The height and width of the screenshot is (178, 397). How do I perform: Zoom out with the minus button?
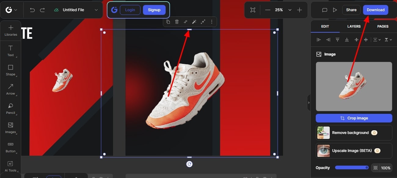(x=268, y=10)
